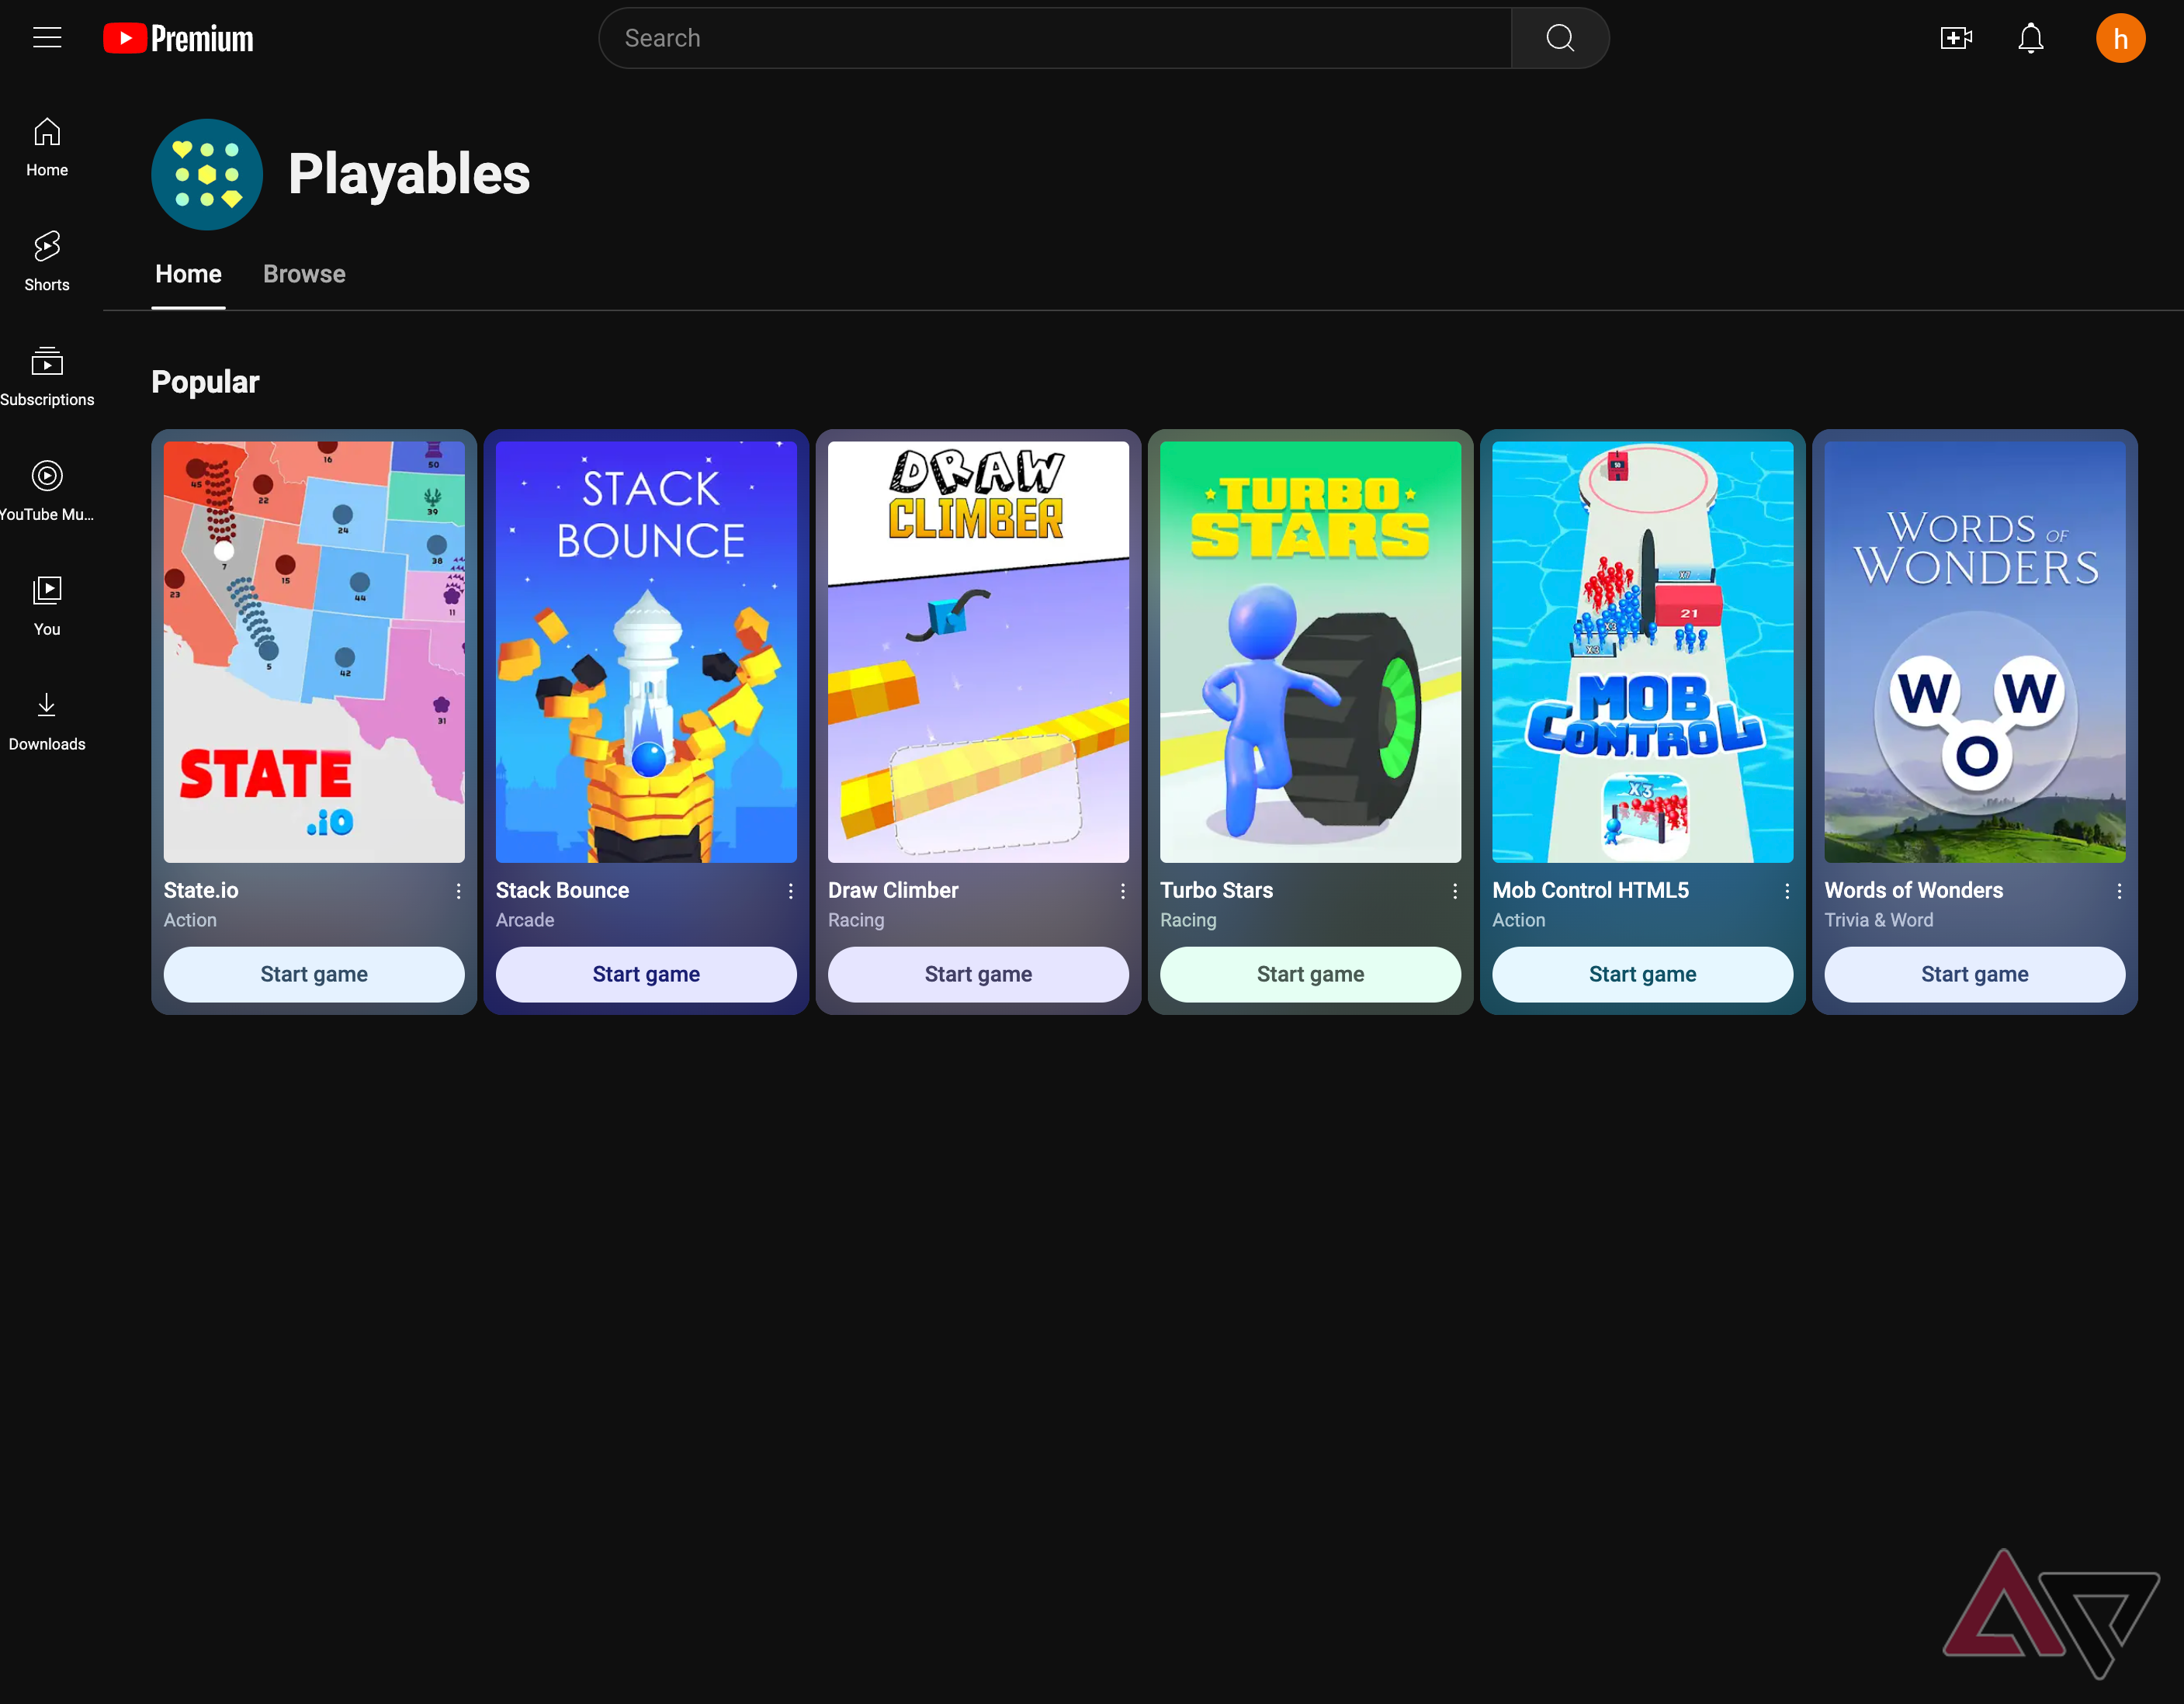The width and height of the screenshot is (2184, 1704).
Task: Open more options for Turbo Stars
Action: click(1454, 891)
